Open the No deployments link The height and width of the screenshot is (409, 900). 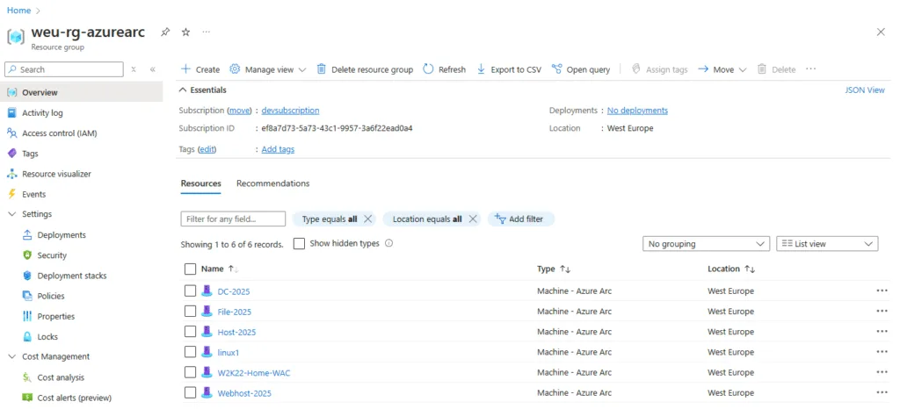637,111
